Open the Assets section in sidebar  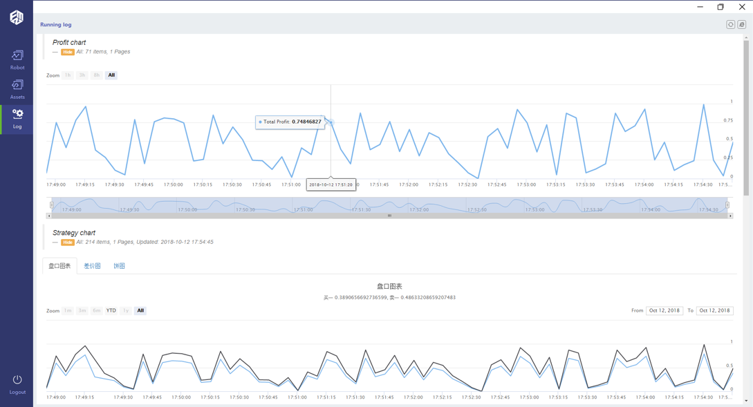point(17,89)
